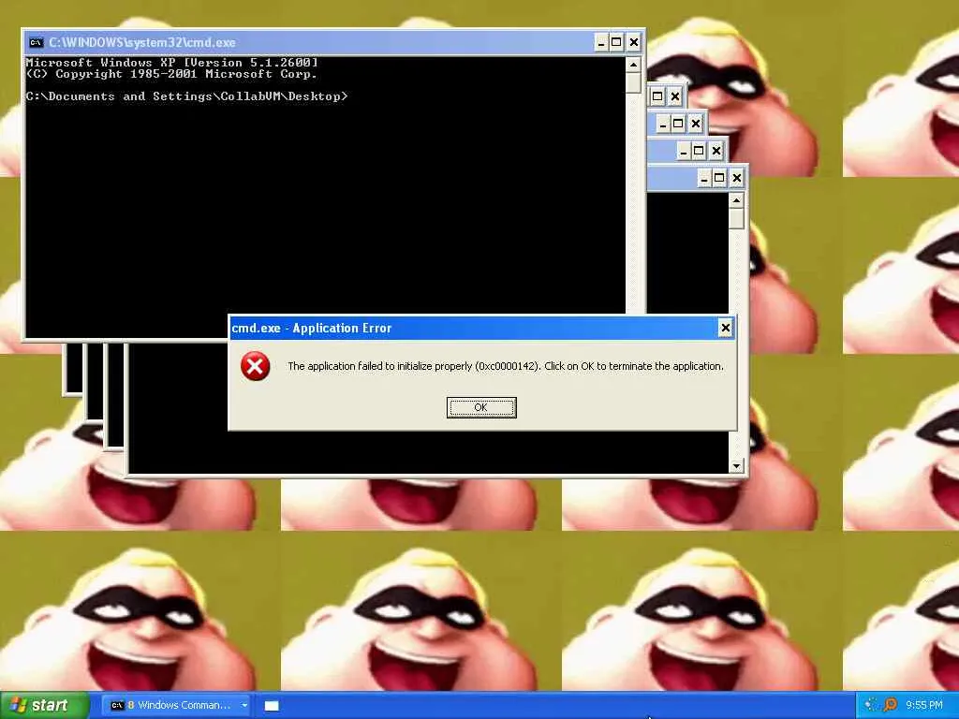Click the '(C) Copyright 1985-2001 Microsoft Corp.' line
This screenshot has height=719, width=959.
tap(172, 74)
